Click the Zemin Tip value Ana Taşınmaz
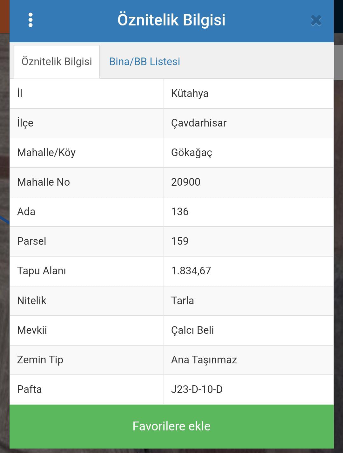The height and width of the screenshot is (453, 343). 204,360
